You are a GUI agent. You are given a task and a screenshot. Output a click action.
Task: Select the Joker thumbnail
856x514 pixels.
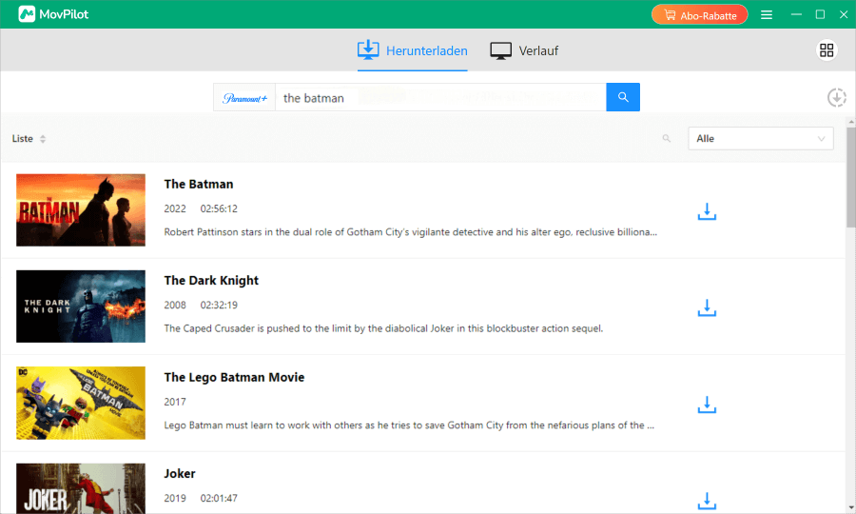coord(81,488)
